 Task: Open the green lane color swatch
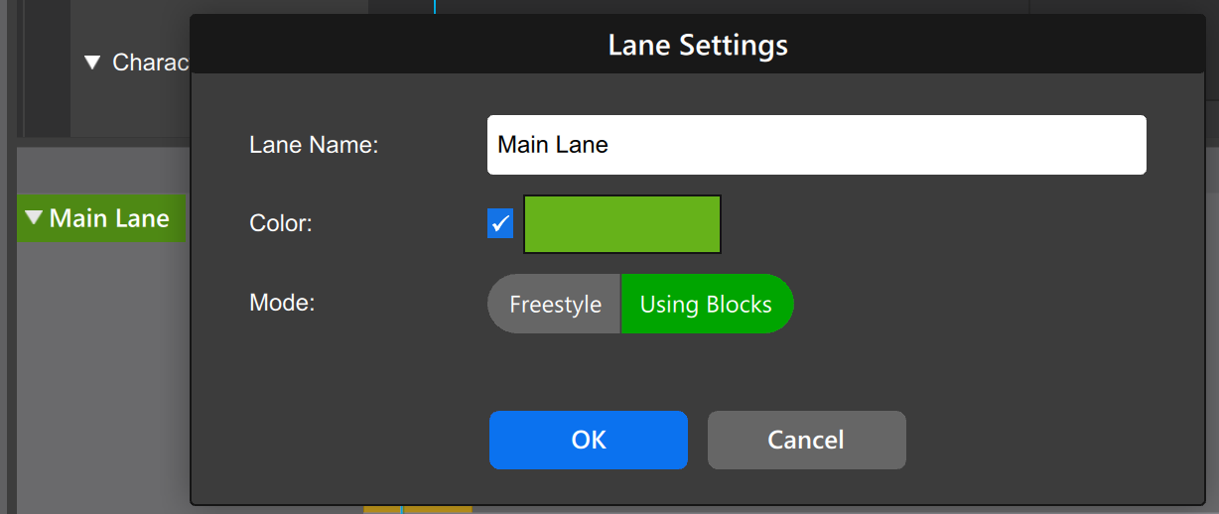622,224
